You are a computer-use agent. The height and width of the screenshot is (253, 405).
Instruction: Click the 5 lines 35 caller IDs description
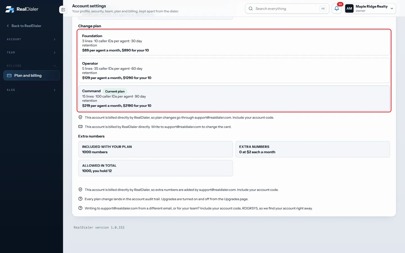(112, 71)
